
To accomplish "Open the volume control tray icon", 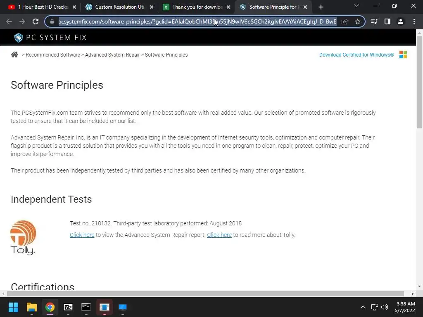I will coord(385,307).
